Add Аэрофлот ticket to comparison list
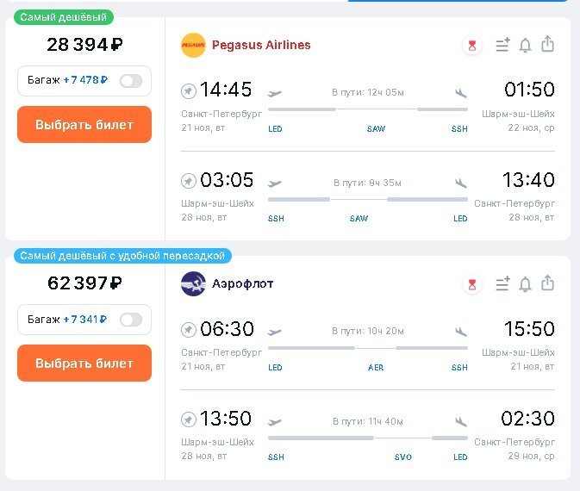580x491 pixels. pyautogui.click(x=502, y=283)
